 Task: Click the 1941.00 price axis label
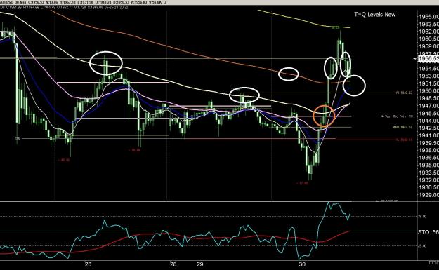click(428, 135)
